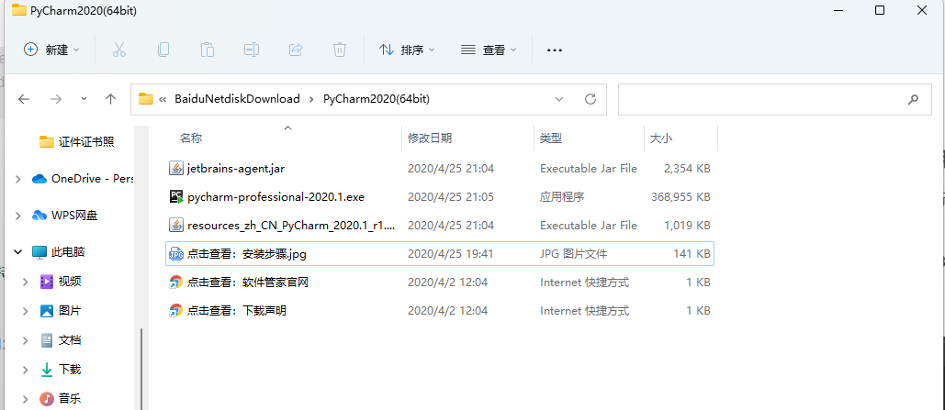Click the Copy icon in toolbar
Image resolution: width=945 pixels, height=410 pixels.
coord(163,50)
